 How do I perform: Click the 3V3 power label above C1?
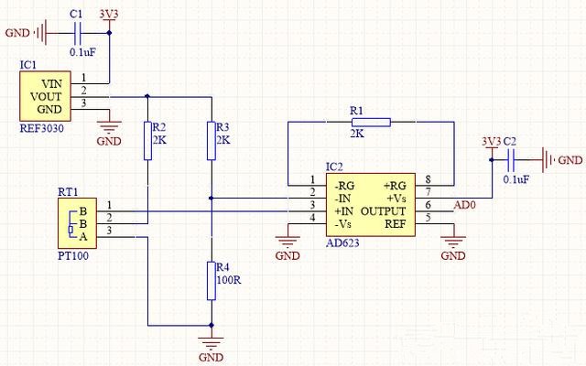coord(109,16)
